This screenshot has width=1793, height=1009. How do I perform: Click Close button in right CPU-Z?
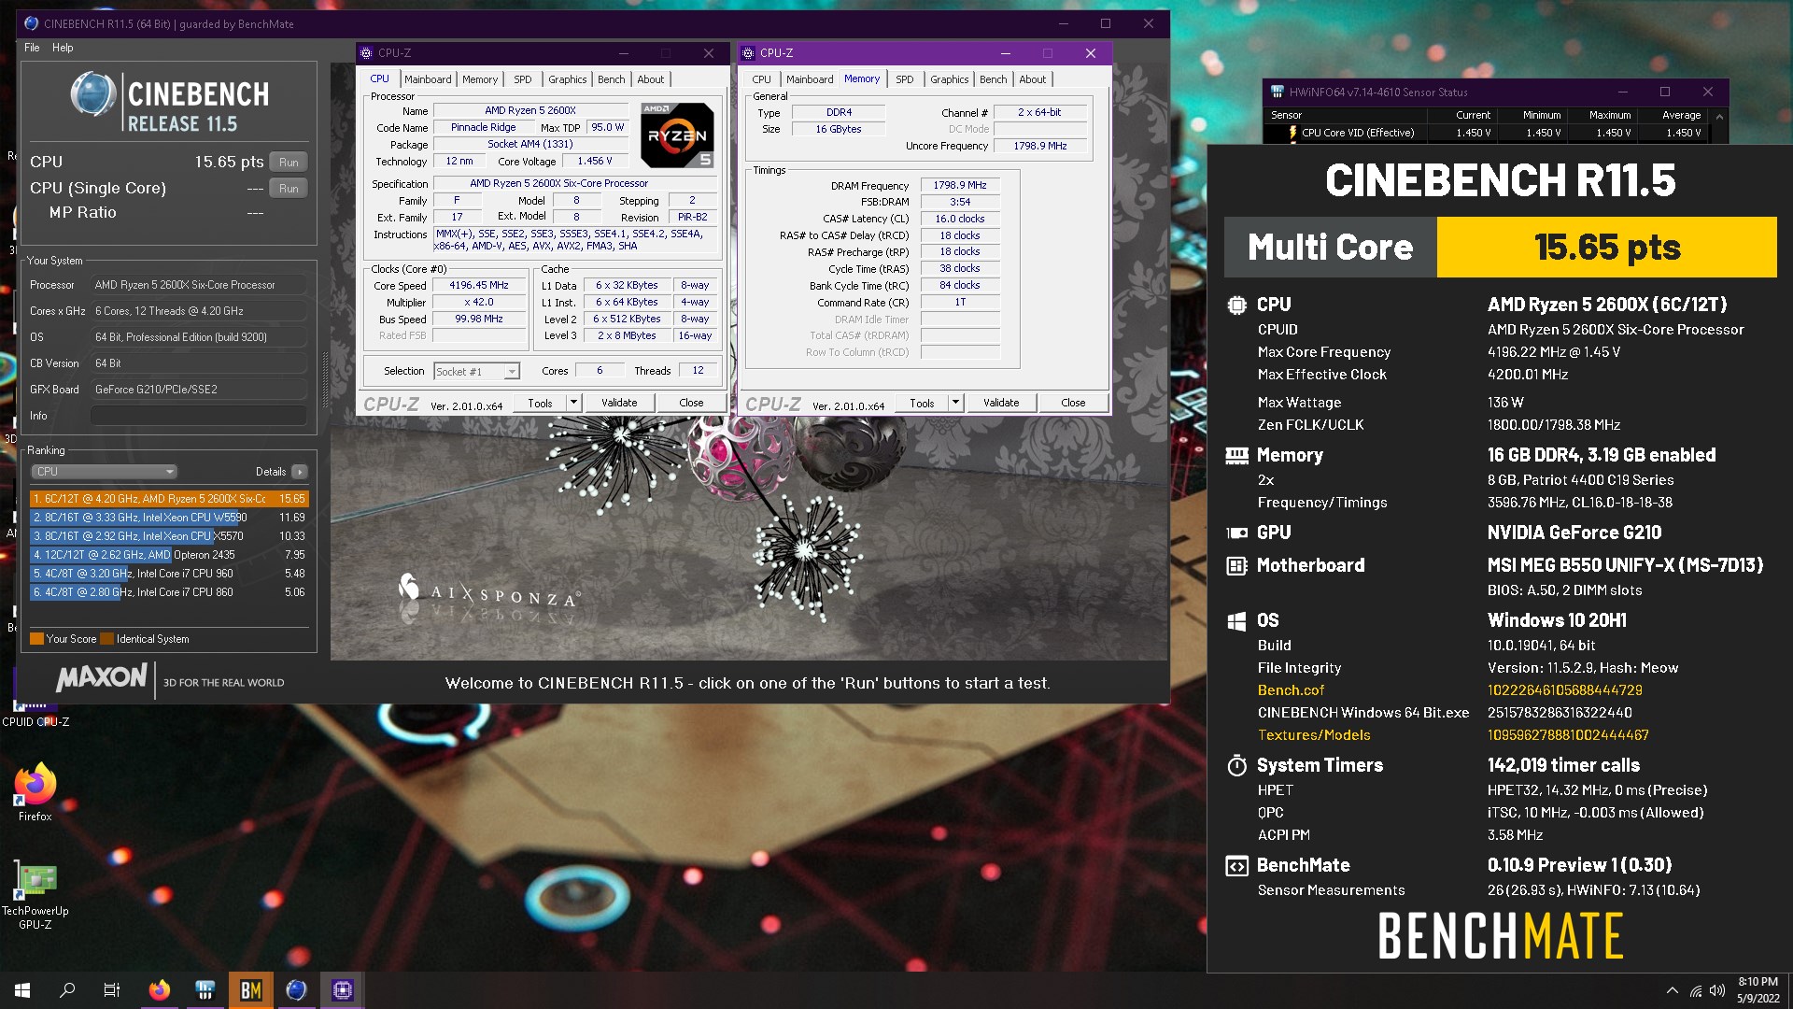click(1073, 404)
